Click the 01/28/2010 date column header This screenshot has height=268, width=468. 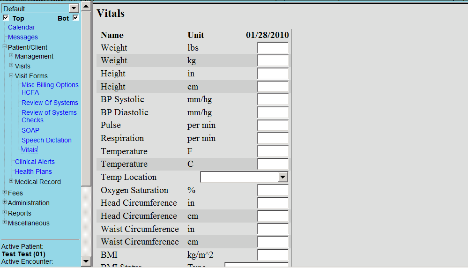(x=267, y=35)
